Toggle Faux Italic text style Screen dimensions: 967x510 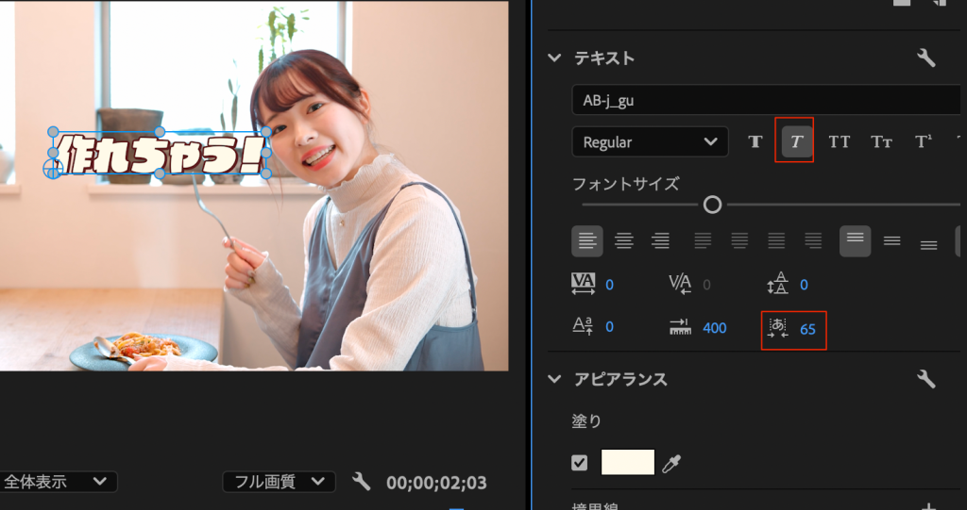pos(796,142)
